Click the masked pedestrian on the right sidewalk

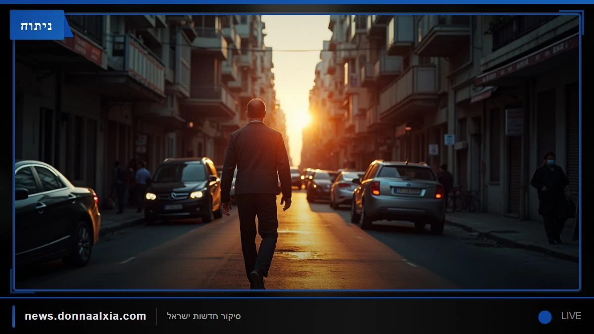click(x=550, y=197)
